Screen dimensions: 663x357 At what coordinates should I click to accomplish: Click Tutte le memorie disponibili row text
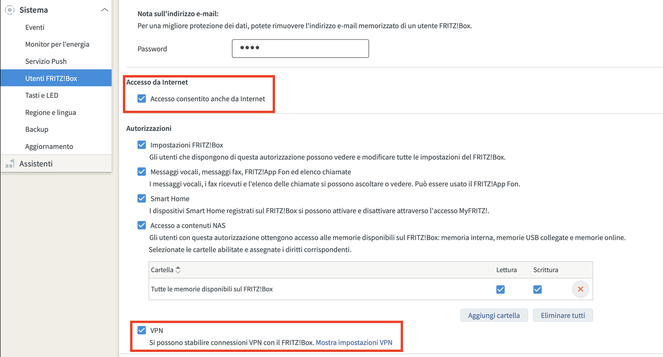pyautogui.click(x=212, y=289)
